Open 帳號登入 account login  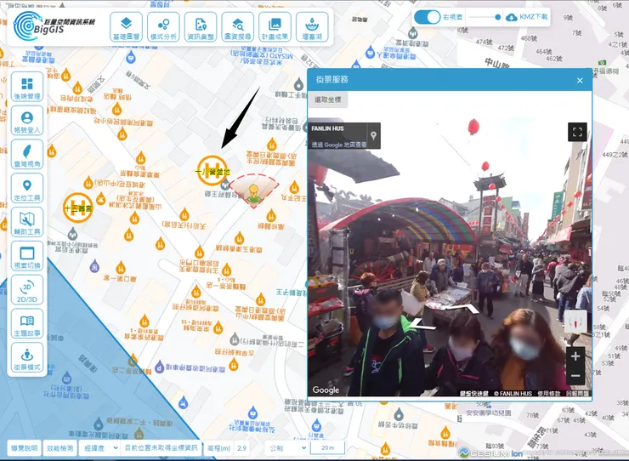[x=27, y=121]
